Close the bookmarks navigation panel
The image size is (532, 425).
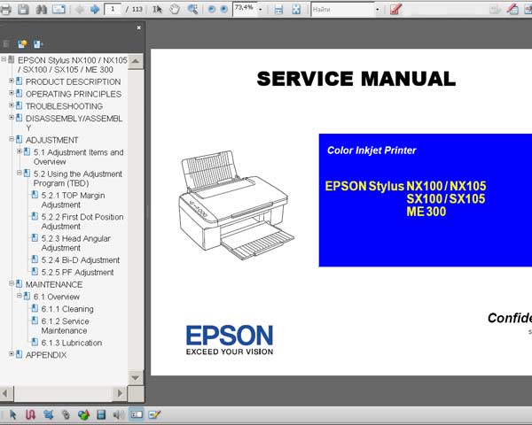139,27
